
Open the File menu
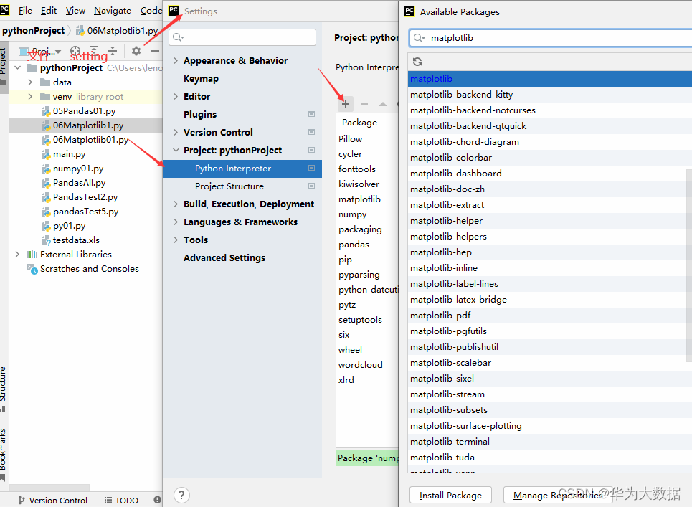[x=25, y=11]
